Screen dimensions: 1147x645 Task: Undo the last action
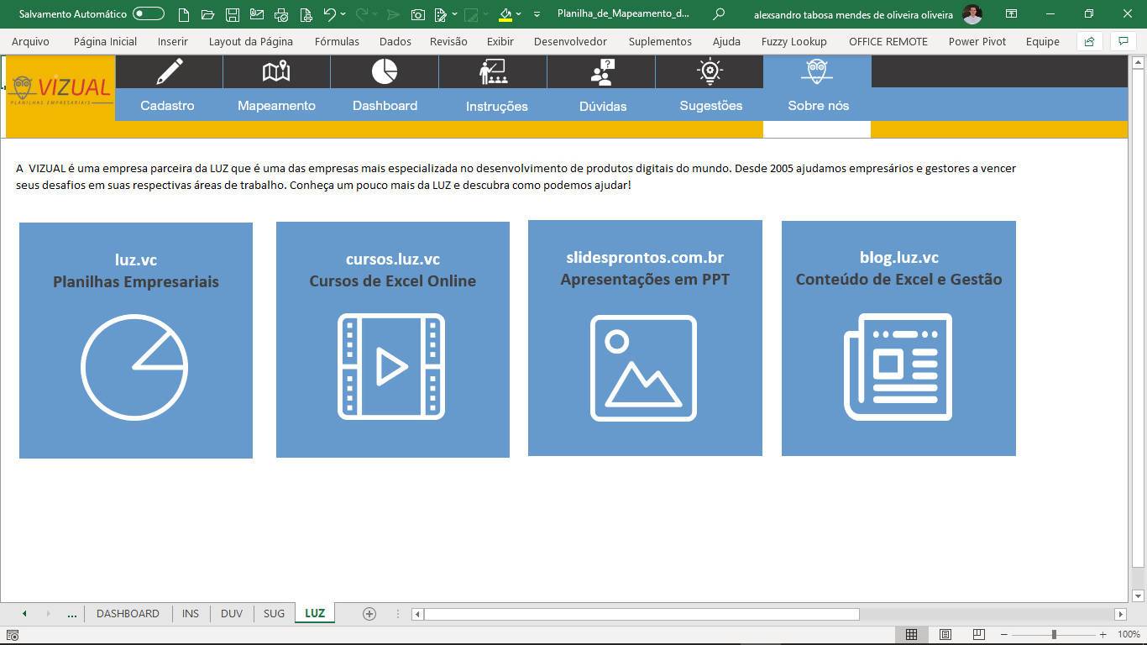click(x=330, y=14)
